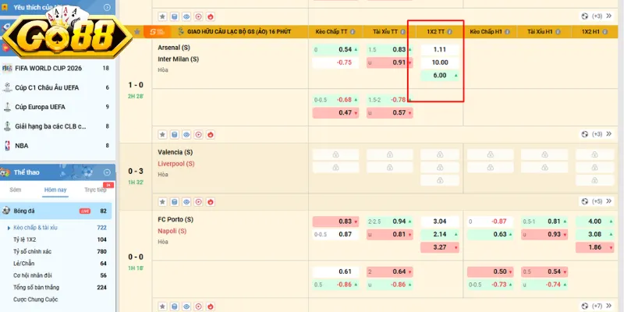This screenshot has height=312, width=624.
Task: Favorite the league with the orange header star
Action: click(138, 32)
